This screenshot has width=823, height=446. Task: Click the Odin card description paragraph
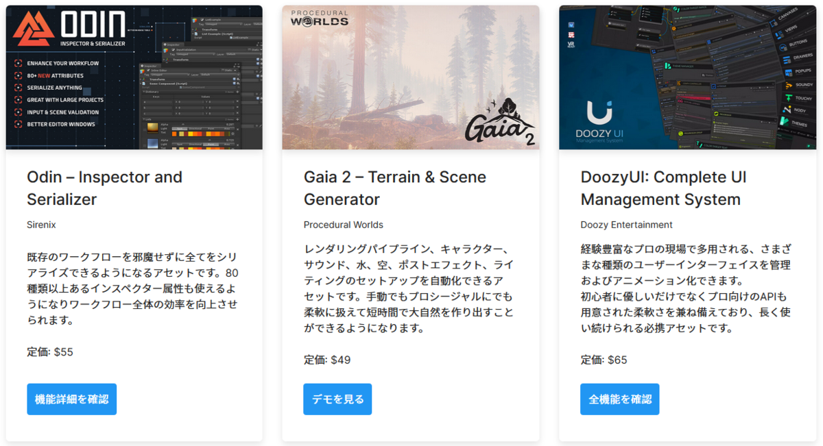(x=134, y=288)
